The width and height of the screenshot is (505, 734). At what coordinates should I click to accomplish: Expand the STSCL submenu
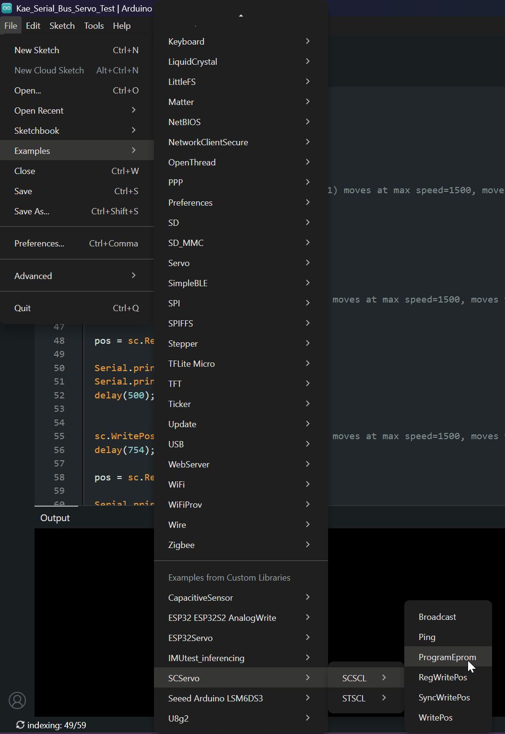click(366, 699)
